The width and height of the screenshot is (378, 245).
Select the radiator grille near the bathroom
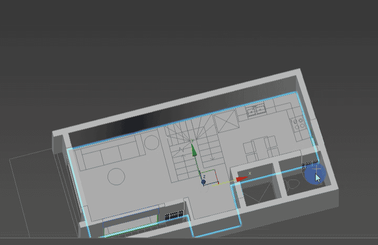click(310, 163)
